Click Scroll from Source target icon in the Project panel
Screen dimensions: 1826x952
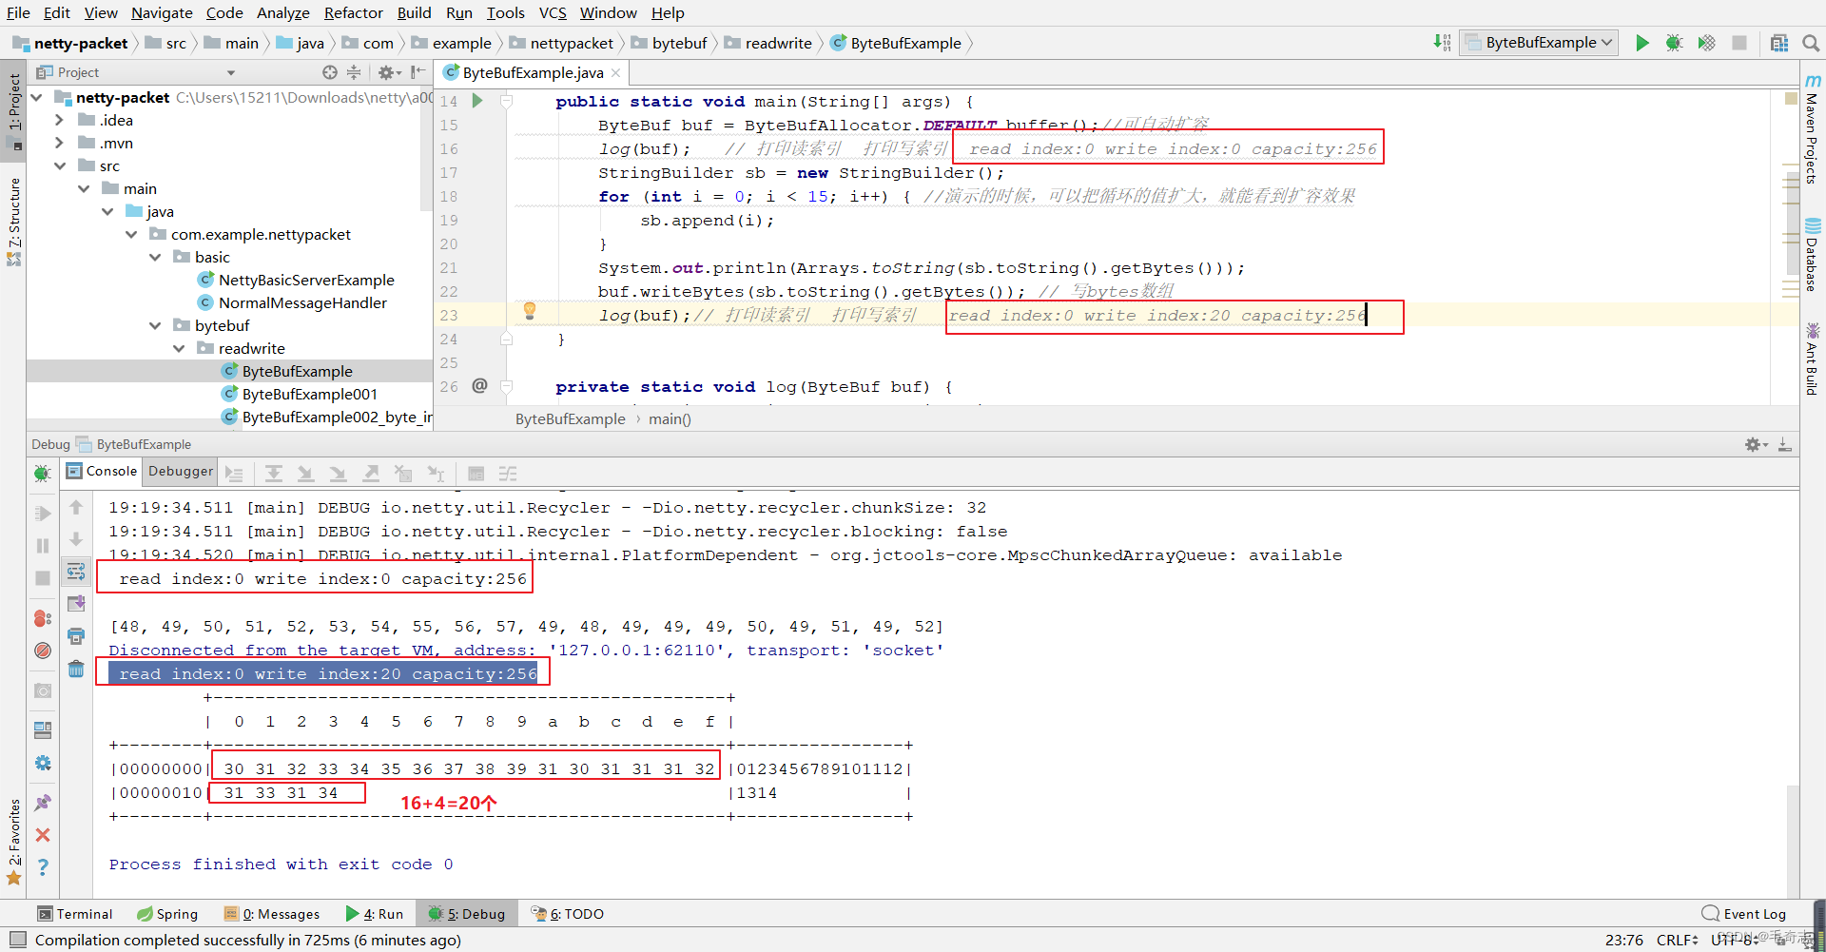[330, 72]
